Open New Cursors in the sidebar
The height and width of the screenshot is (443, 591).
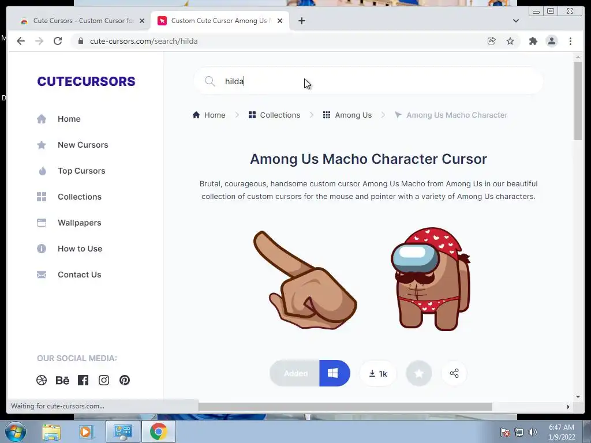(83, 145)
